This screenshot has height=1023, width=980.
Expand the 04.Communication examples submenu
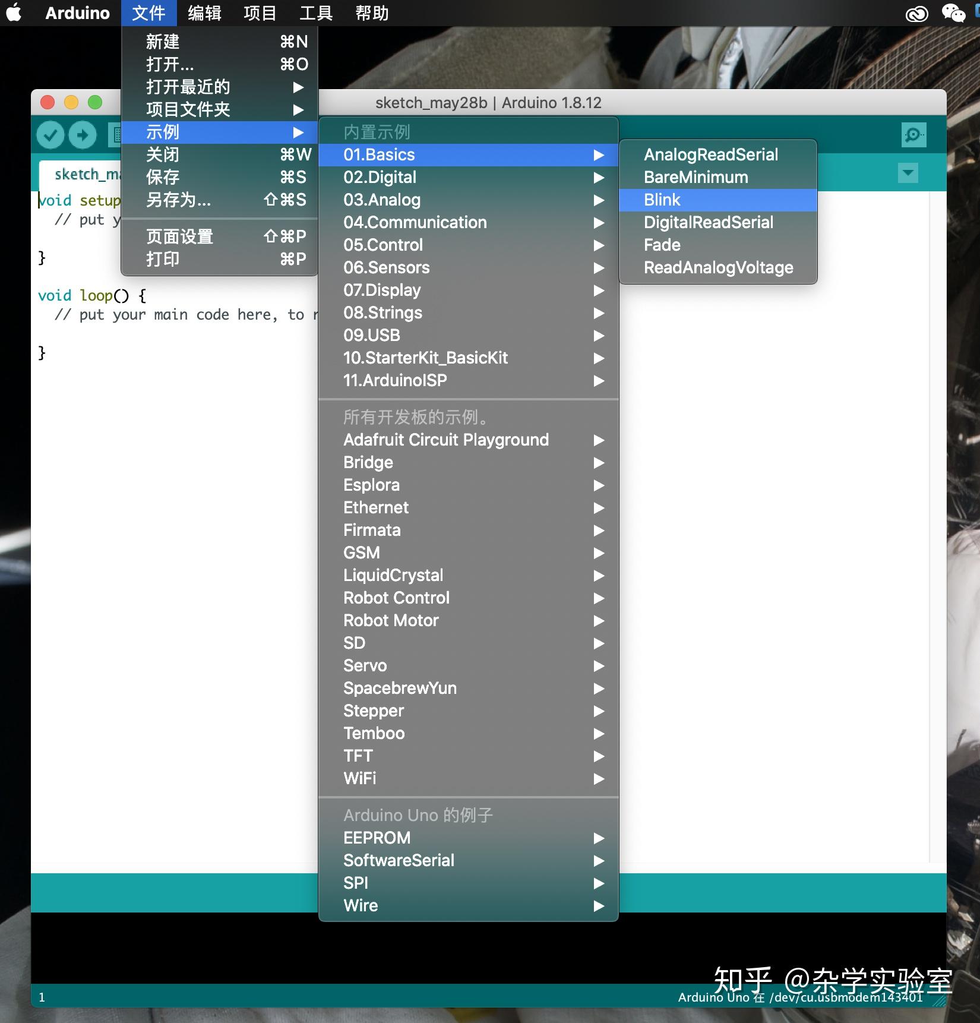(469, 222)
